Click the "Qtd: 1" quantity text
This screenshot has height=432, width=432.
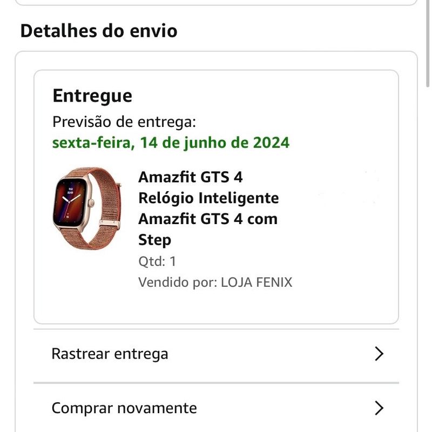(x=157, y=261)
